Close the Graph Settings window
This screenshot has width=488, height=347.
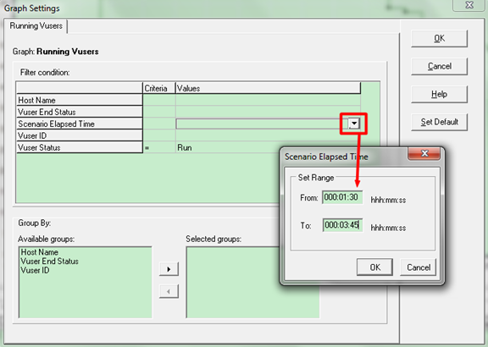click(469, 5)
